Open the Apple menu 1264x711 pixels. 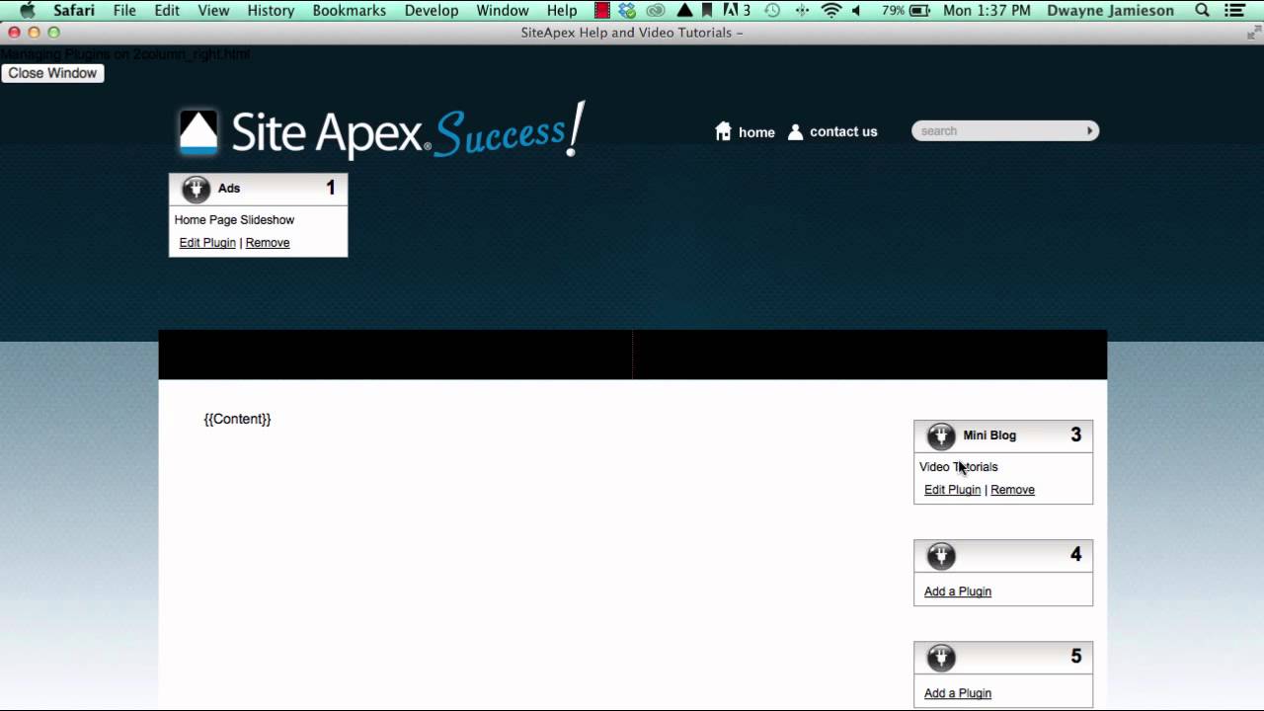point(28,11)
